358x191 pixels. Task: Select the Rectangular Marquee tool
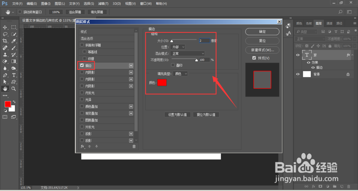[14, 28]
